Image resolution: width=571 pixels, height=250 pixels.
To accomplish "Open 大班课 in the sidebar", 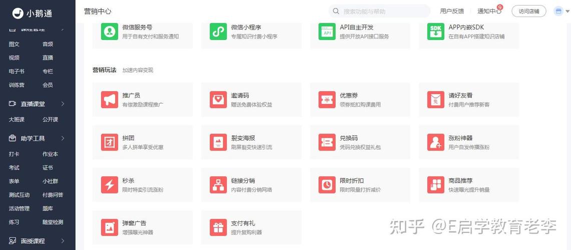I will click(17, 119).
